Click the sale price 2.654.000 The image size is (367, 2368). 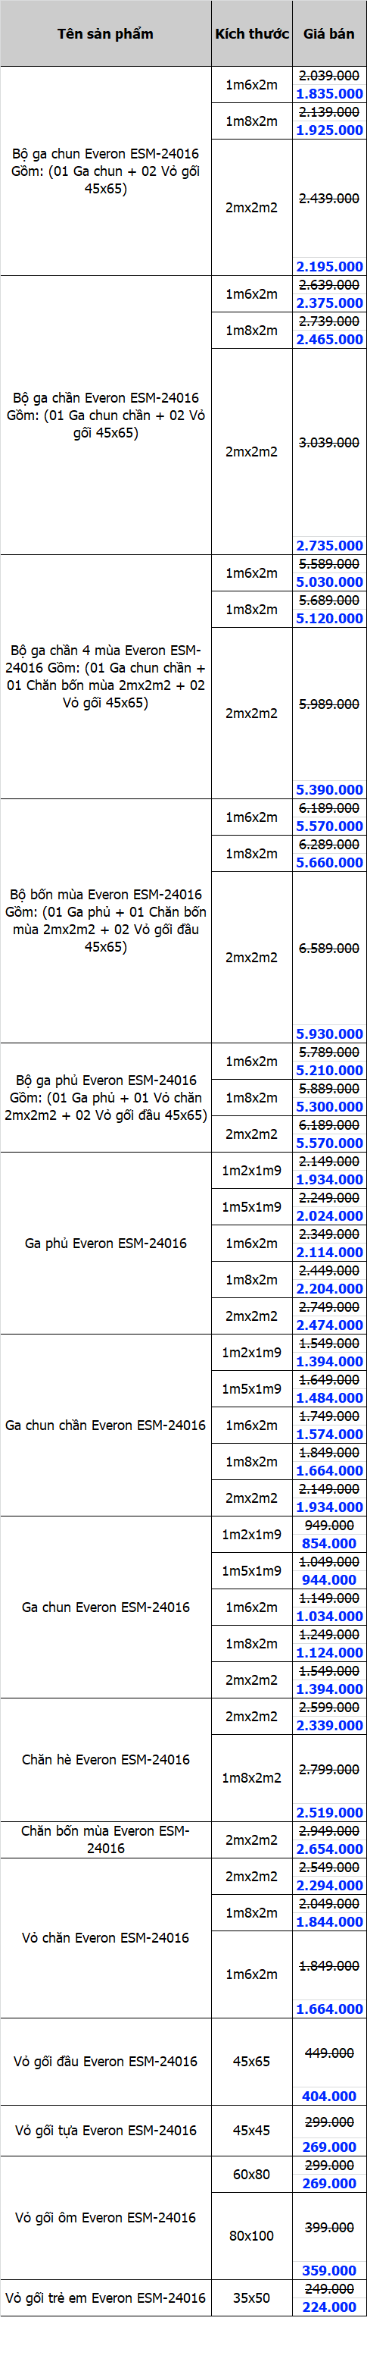pyautogui.click(x=329, y=1849)
